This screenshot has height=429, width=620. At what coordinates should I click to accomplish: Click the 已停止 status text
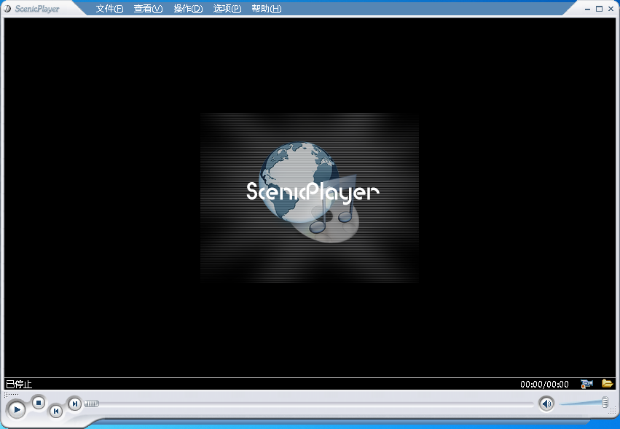(x=19, y=384)
